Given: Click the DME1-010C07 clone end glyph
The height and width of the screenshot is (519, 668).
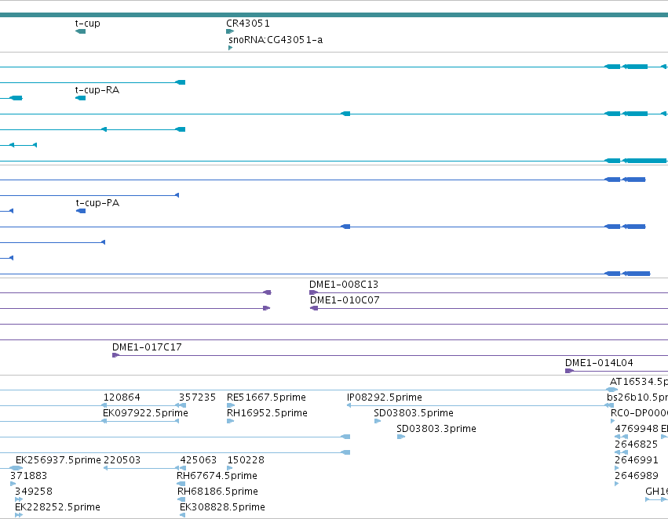Looking at the screenshot, I should click(314, 308).
